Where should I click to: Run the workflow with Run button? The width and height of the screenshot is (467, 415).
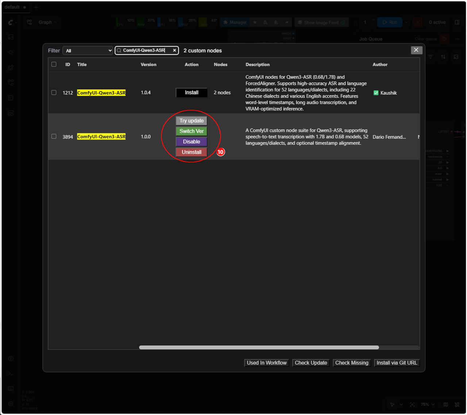coord(390,22)
